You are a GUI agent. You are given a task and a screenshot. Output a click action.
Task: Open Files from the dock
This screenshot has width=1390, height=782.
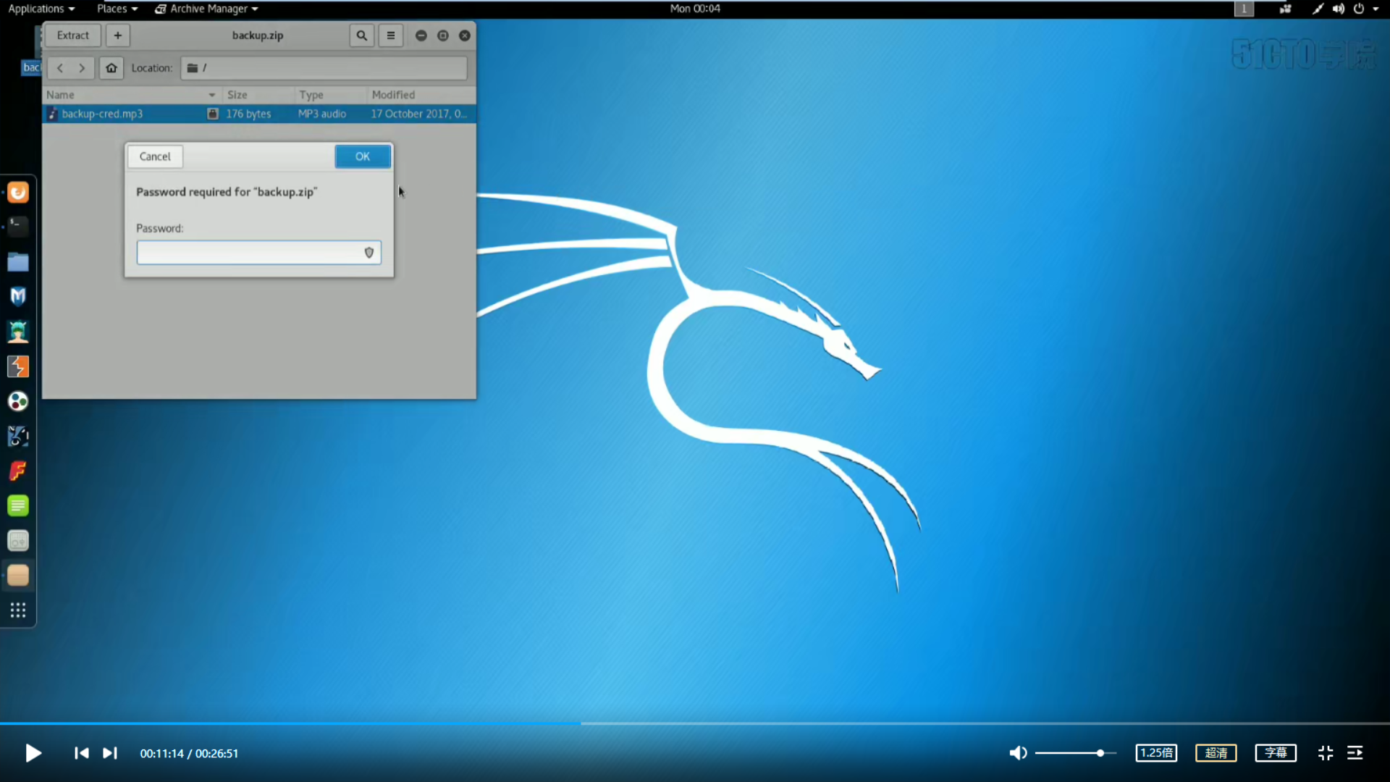[18, 261]
